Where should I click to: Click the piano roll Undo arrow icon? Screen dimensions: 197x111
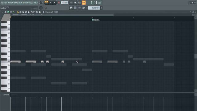[14, 12]
